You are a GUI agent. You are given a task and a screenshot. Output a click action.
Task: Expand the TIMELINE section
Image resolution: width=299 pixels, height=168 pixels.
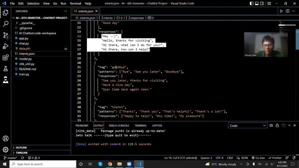click(x=21, y=153)
